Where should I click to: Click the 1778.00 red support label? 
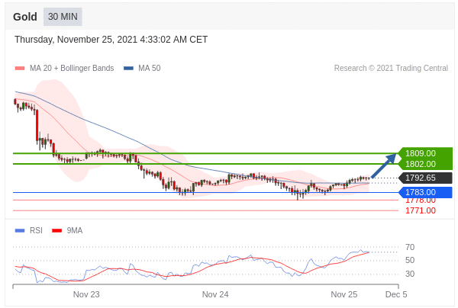(421, 200)
